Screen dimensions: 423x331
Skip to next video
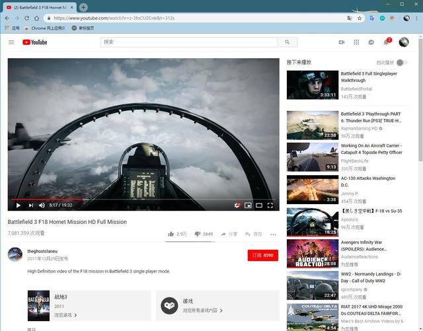tap(31, 205)
